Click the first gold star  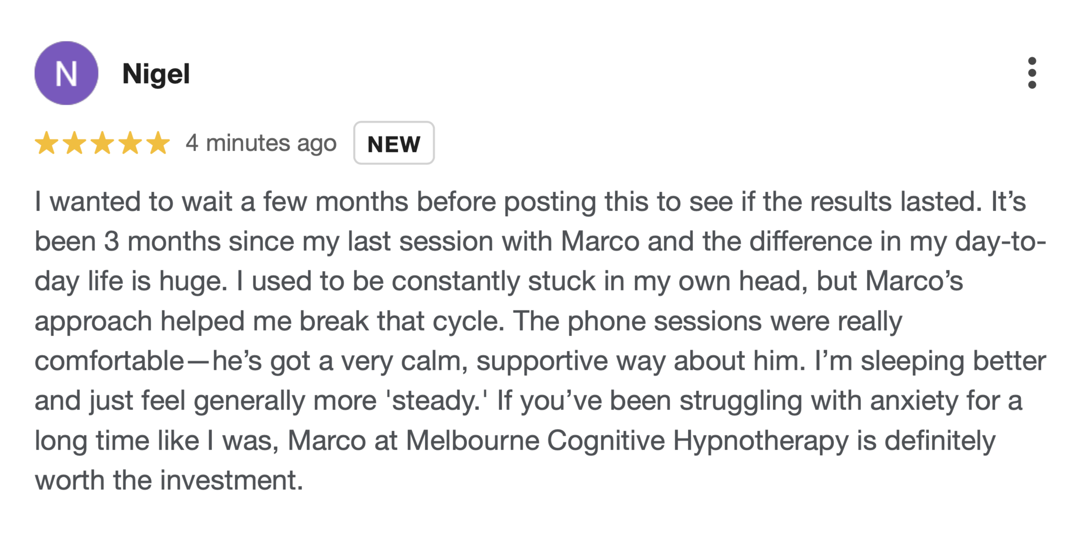[x=46, y=143]
